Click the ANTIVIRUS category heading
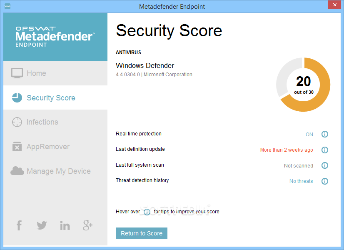This screenshot has width=344, height=250. [128, 52]
